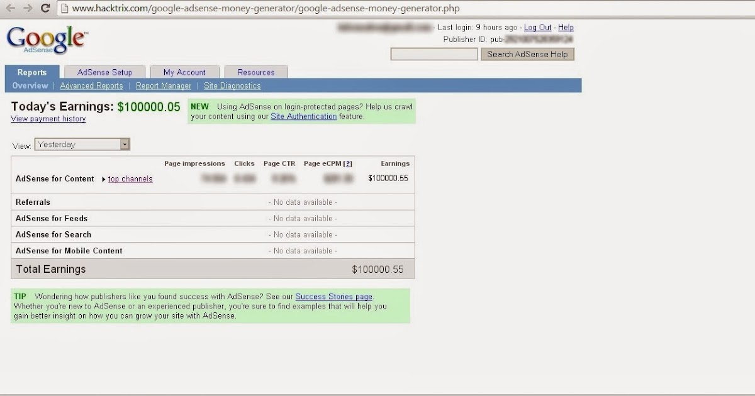The image size is (755, 396).
Task: Click the AdSense for Mobile Content label
Action: click(x=69, y=251)
